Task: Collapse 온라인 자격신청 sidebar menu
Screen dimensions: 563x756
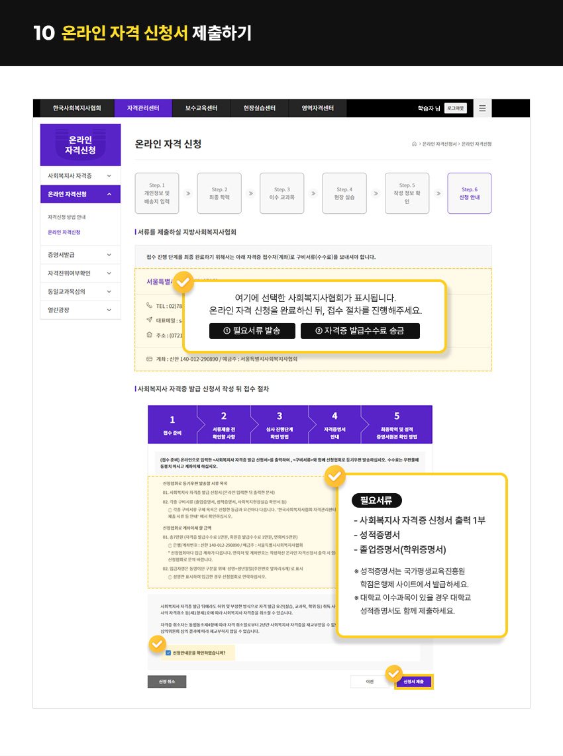Action: (80, 195)
